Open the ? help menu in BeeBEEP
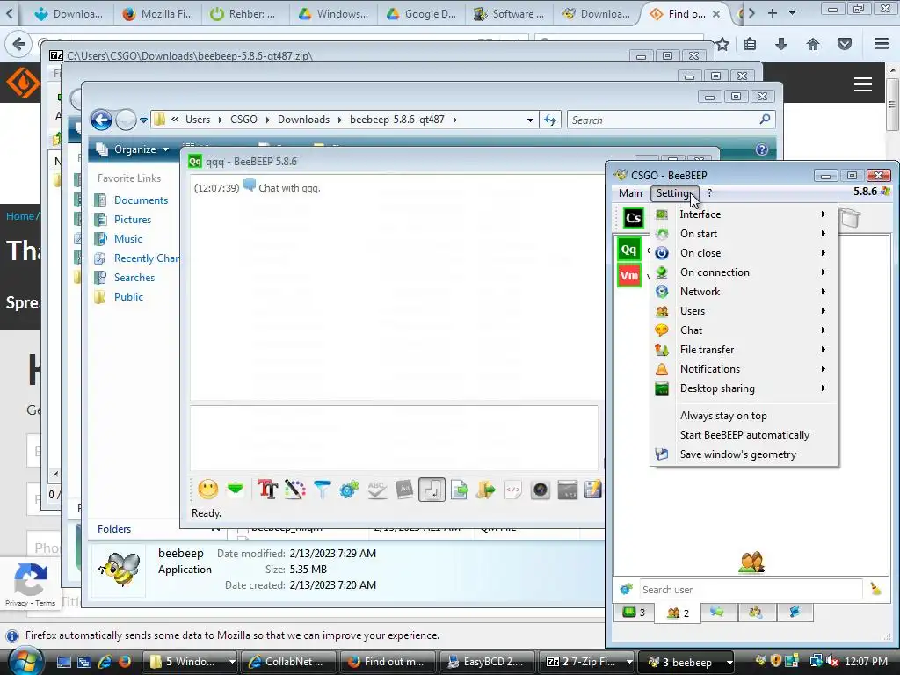This screenshot has width=900, height=675. (x=709, y=193)
